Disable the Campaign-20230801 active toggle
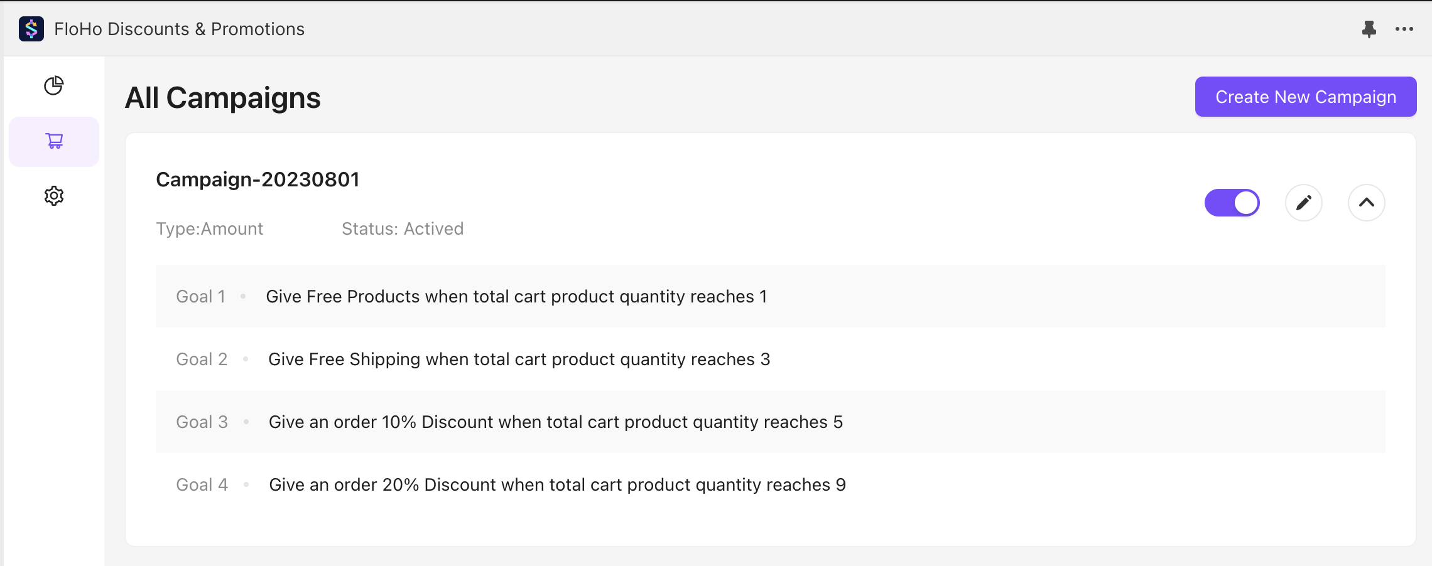The width and height of the screenshot is (1432, 566). pyautogui.click(x=1232, y=203)
